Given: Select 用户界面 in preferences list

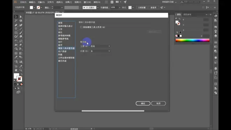Looking at the screenshot, I should [62, 52].
